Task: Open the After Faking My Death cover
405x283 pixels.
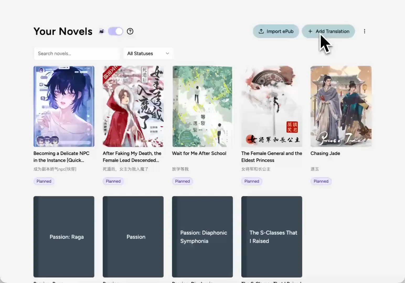Action: tap(133, 106)
